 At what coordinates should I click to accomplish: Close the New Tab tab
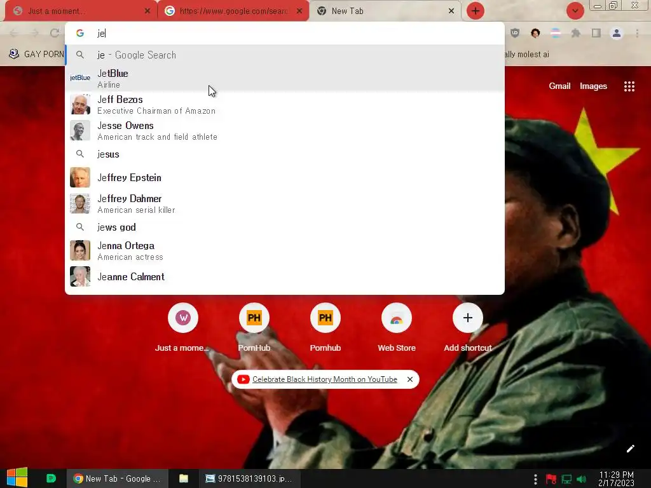(x=451, y=11)
